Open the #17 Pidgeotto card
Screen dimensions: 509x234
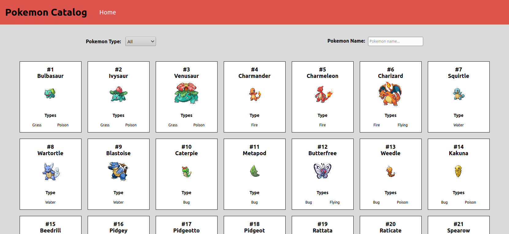coord(187,225)
